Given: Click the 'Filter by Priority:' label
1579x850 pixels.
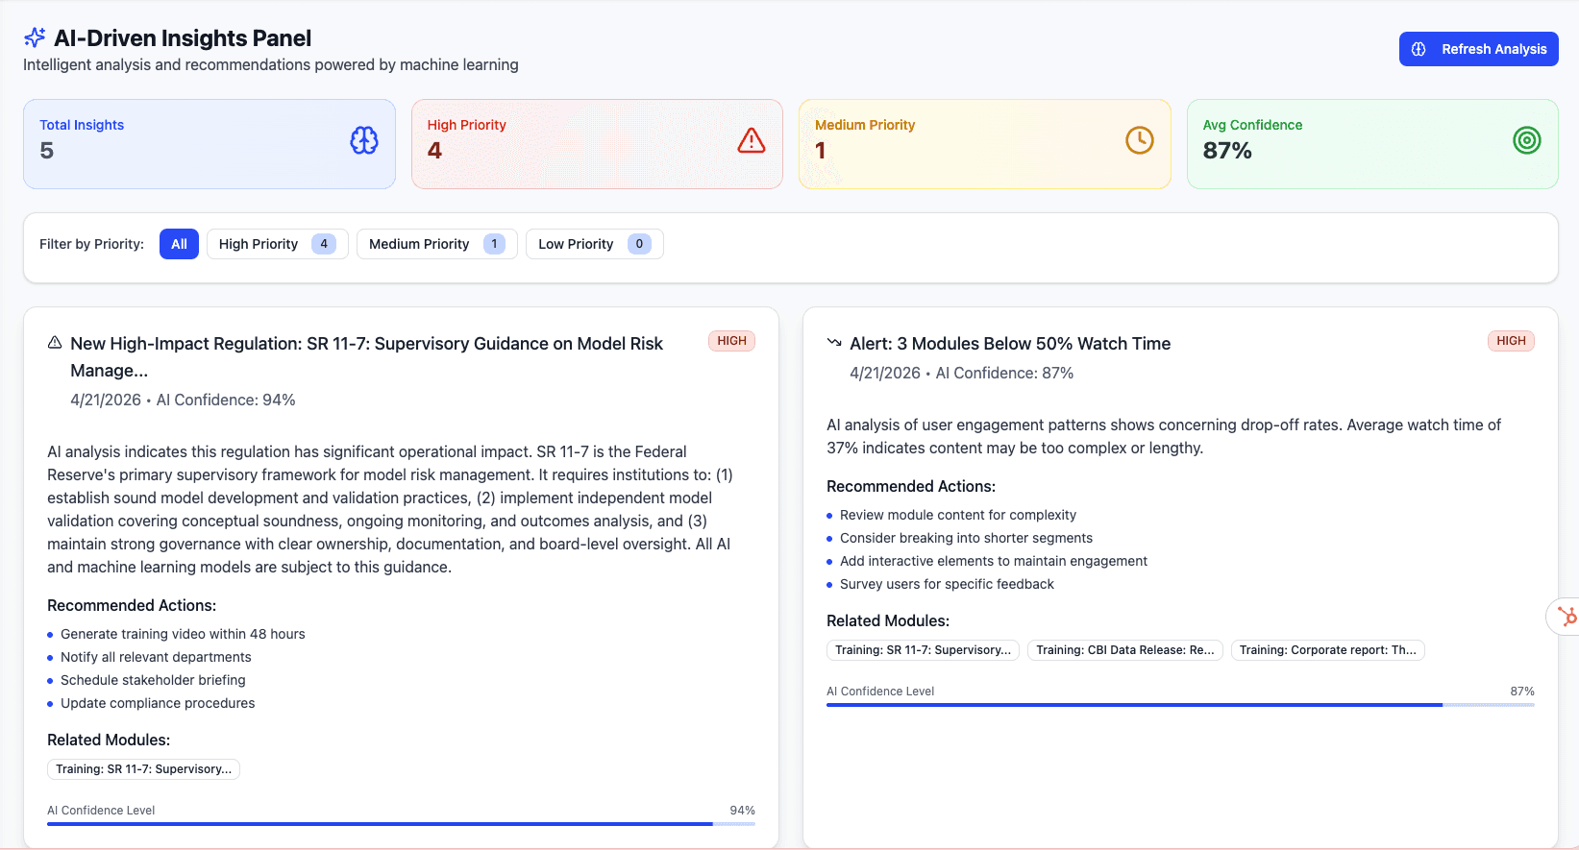Looking at the screenshot, I should 91,244.
